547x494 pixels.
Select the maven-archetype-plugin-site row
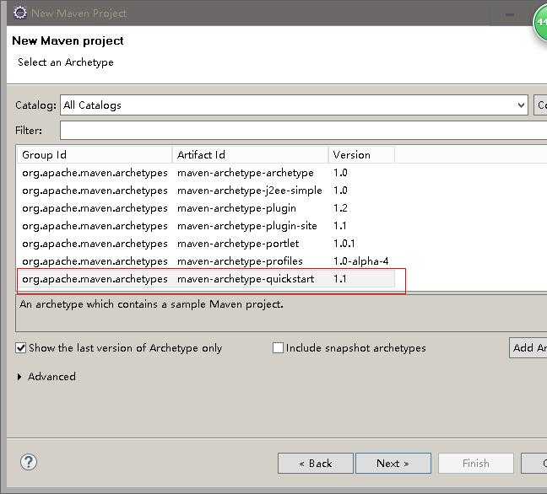pyautogui.click(x=206, y=226)
